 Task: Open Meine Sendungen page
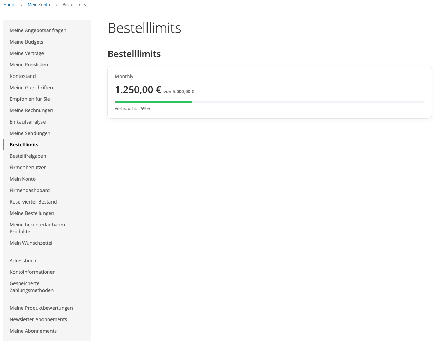click(x=30, y=133)
